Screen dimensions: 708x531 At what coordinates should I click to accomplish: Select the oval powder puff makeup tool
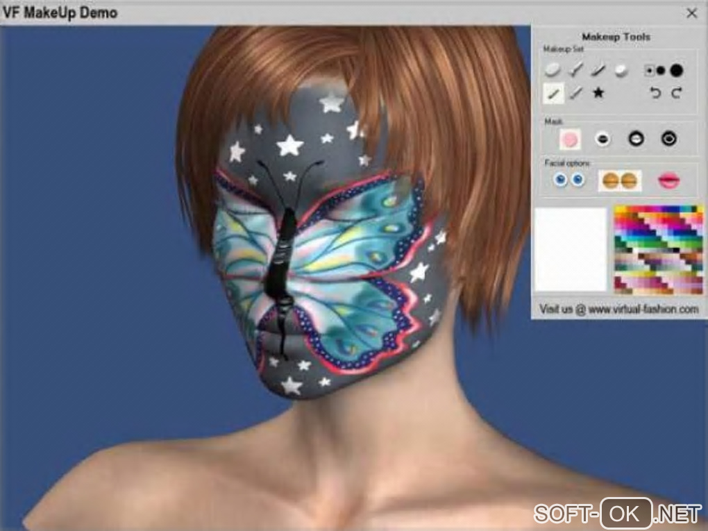coord(553,70)
